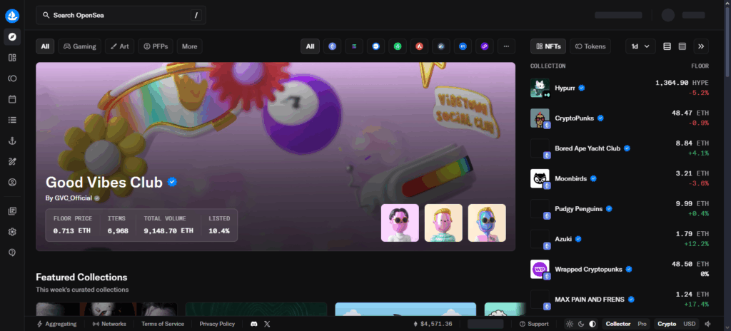
Task: Click the compass Discover icon in sidebar
Action: coord(12,37)
